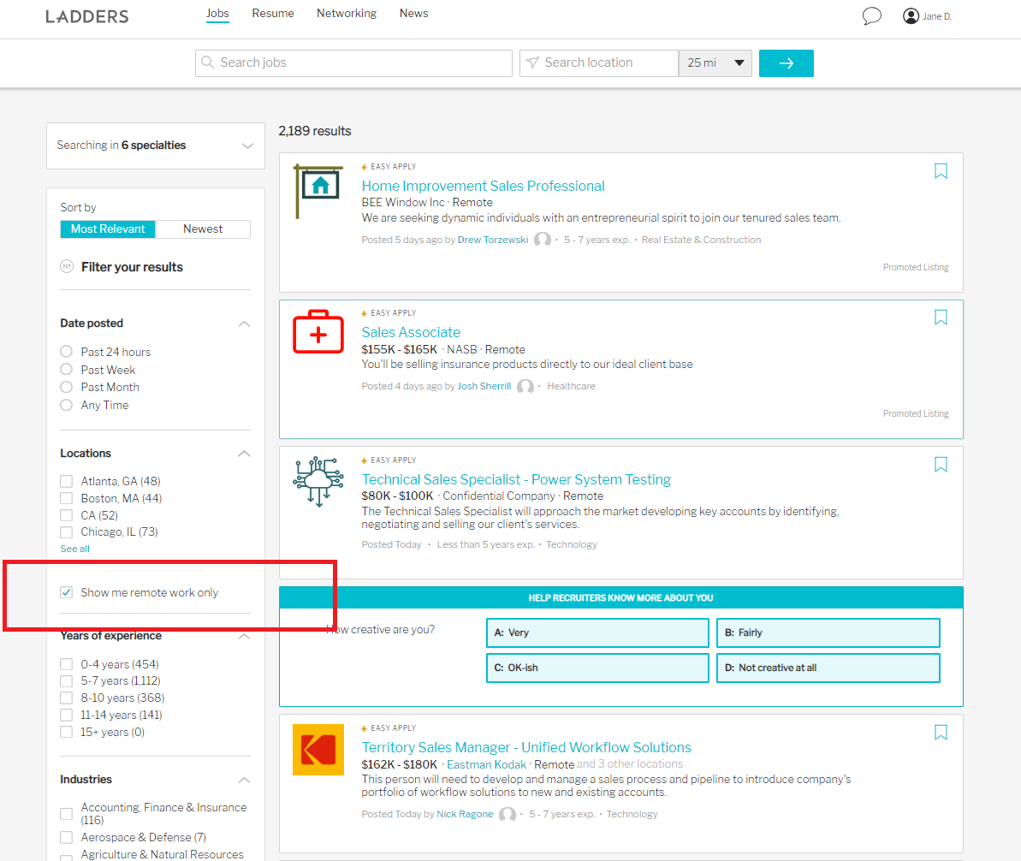Image resolution: width=1021 pixels, height=861 pixels.
Task: Check the Boston, MA location box
Action: [x=67, y=498]
